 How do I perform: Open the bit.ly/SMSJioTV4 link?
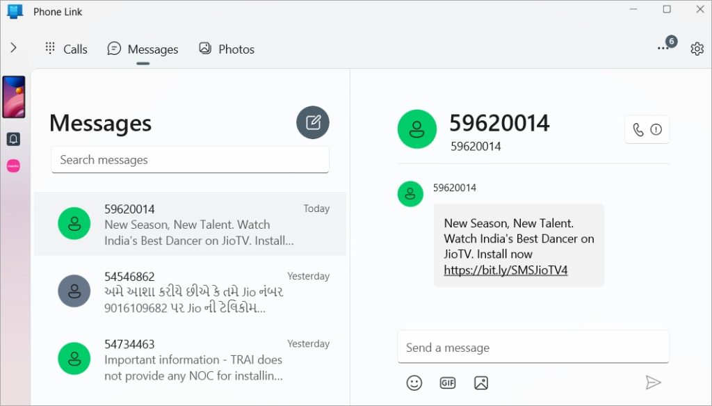coord(505,270)
